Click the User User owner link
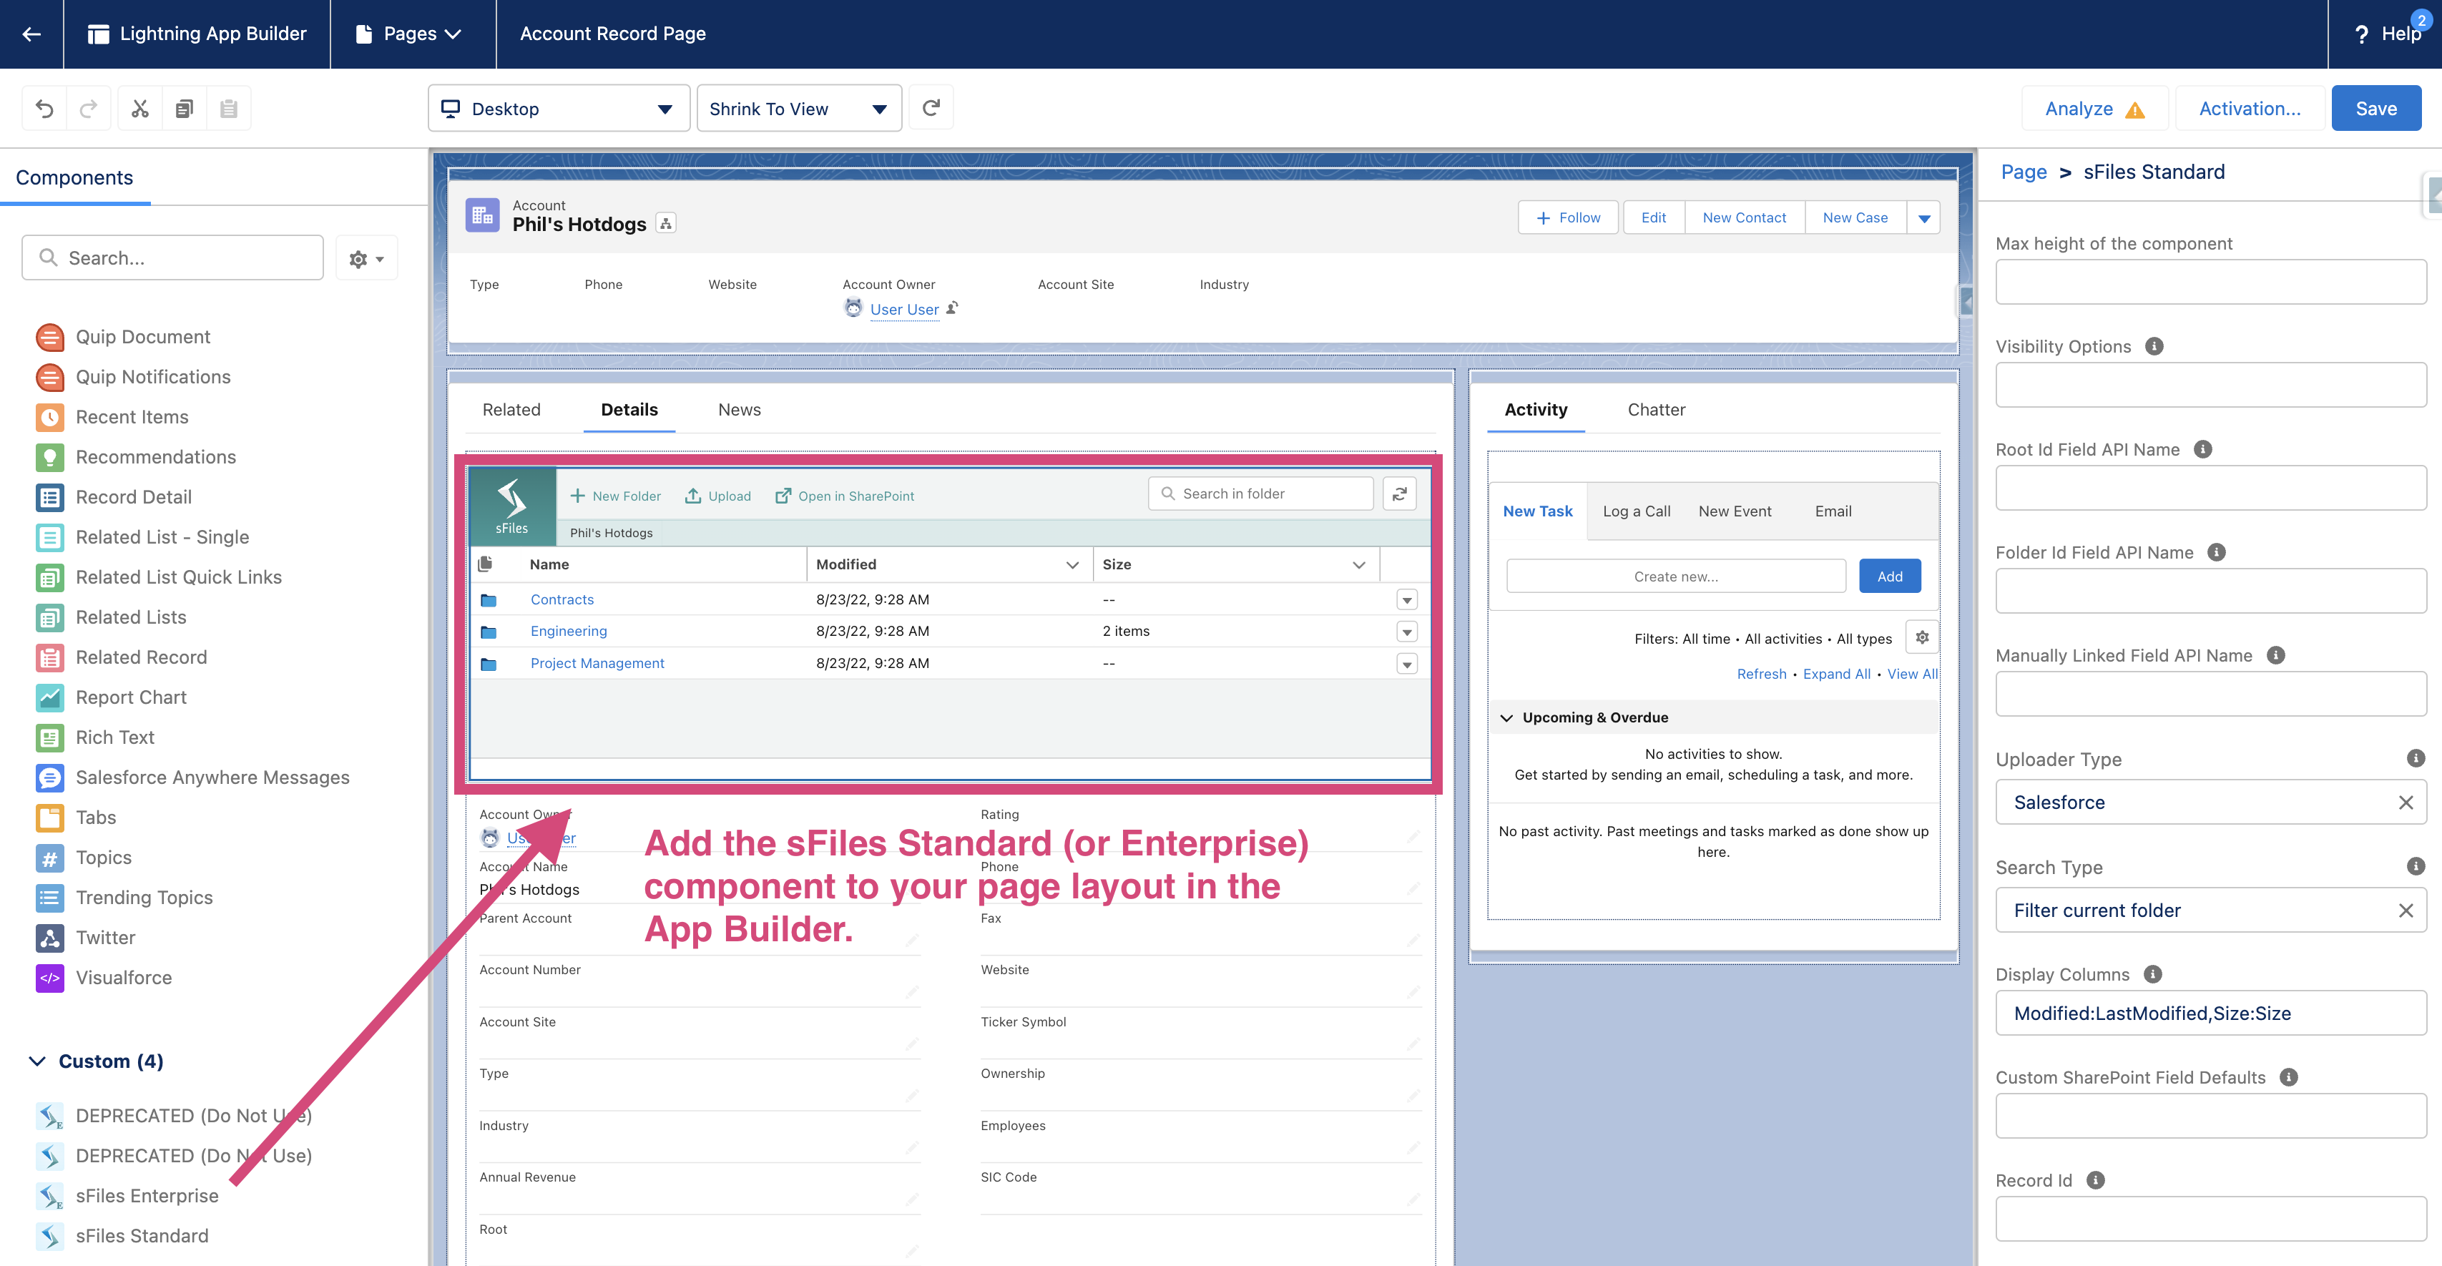Screen dimensions: 2442x1266 (x=903, y=310)
